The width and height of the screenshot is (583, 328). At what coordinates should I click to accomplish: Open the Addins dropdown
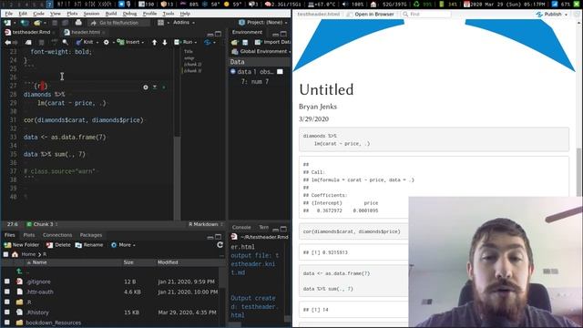coord(184,22)
